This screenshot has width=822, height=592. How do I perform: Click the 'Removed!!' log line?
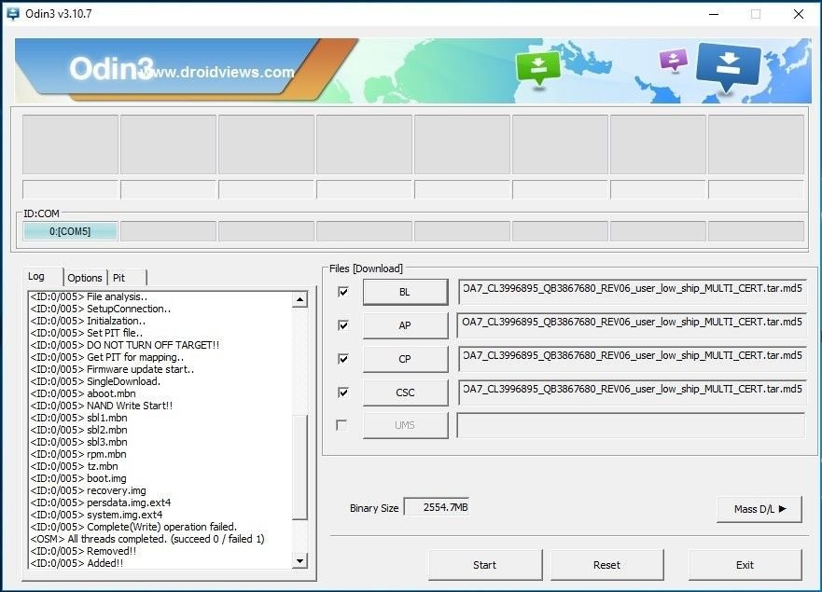point(83,551)
